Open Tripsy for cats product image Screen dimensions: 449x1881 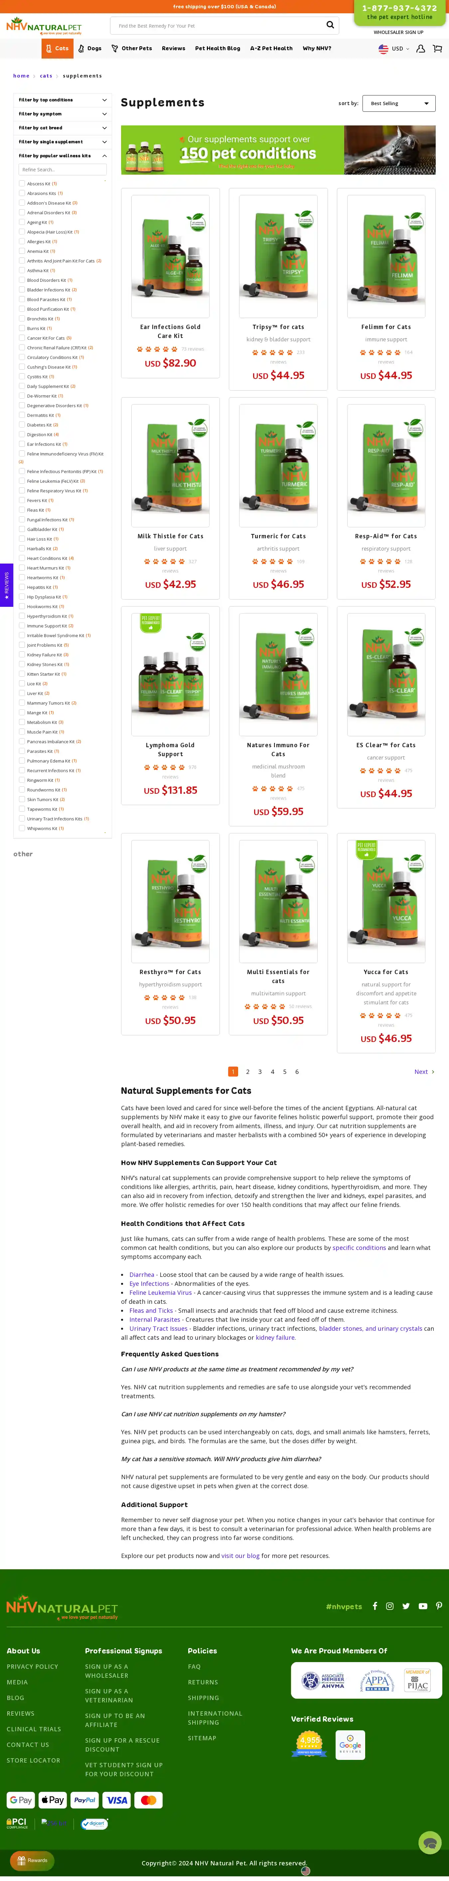[278, 256]
